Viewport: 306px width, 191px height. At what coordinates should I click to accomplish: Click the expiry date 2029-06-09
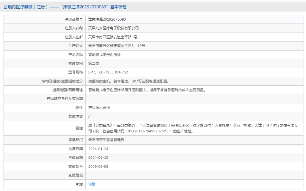click(x=98, y=167)
